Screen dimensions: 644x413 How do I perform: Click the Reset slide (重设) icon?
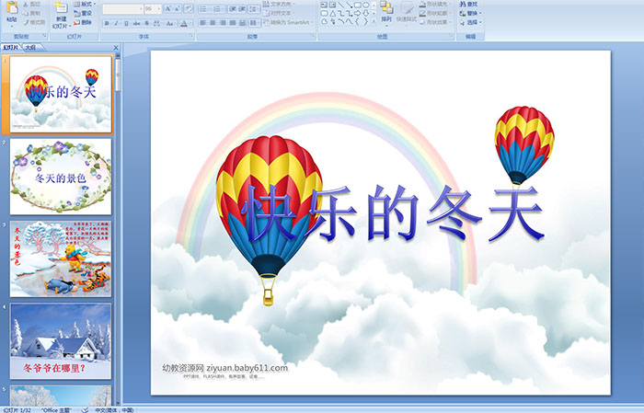[x=82, y=13]
